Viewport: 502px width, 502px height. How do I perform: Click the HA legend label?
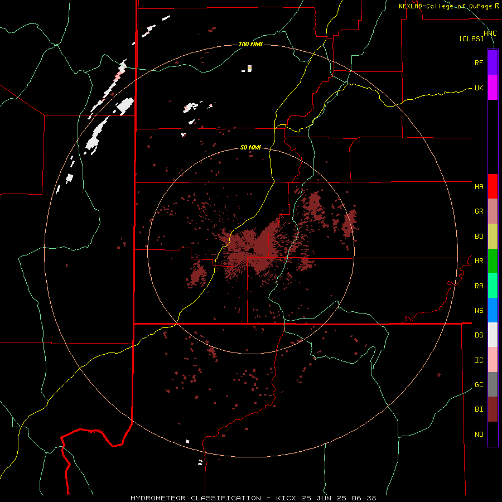pos(479,187)
